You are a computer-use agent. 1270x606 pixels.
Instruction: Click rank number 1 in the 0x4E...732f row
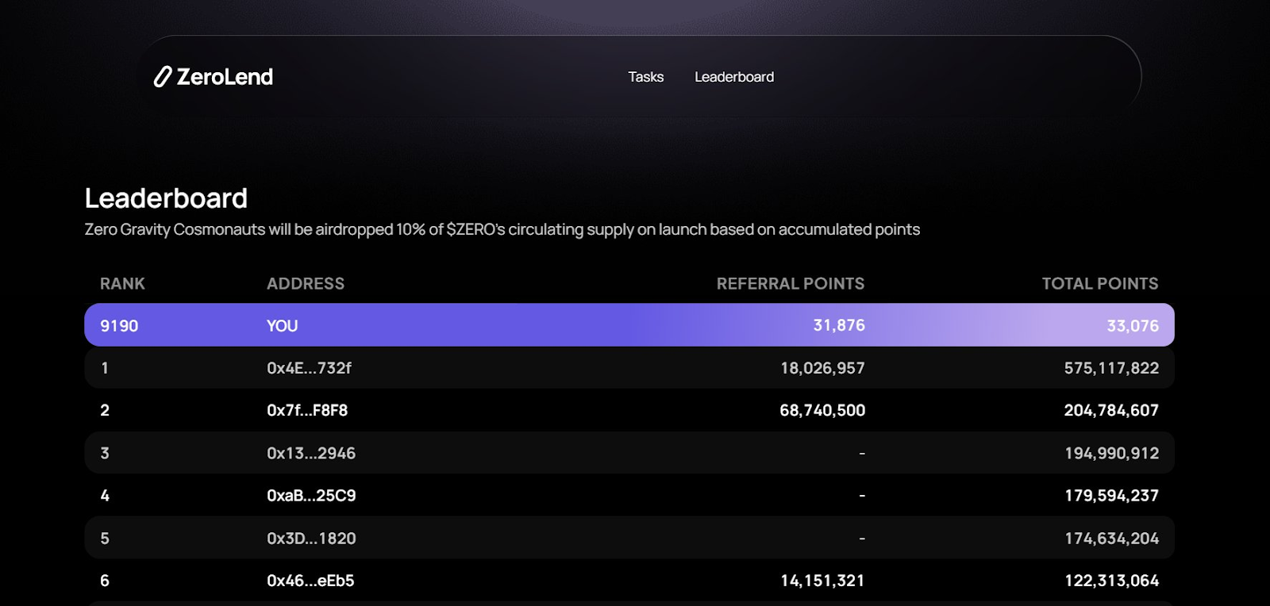click(105, 368)
